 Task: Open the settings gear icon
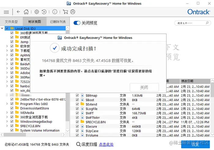[x=37, y=12]
